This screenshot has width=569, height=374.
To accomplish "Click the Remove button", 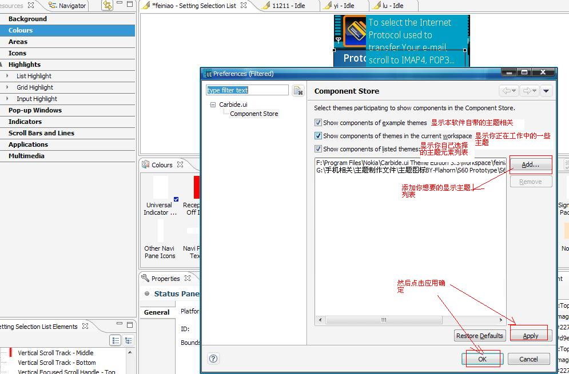I will click(531, 182).
